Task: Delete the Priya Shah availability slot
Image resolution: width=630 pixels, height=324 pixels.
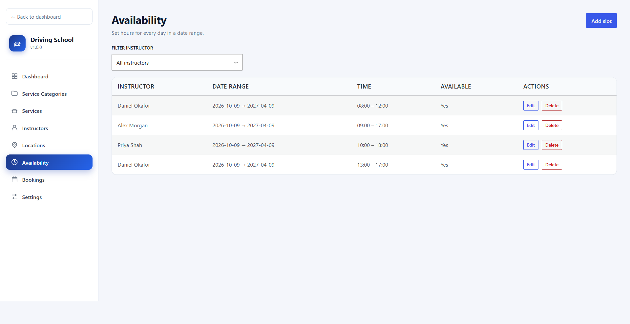Action: tap(552, 145)
